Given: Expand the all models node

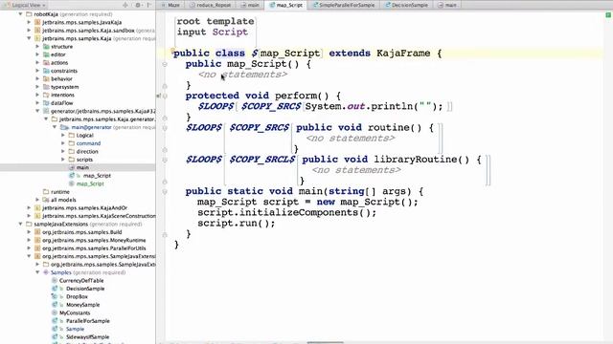Looking at the screenshot, I should pyautogui.click(x=37, y=200).
